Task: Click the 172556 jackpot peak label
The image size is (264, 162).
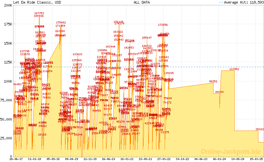Action: click(163, 25)
